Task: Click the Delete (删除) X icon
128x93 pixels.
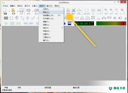Action: (x=73, y=11)
